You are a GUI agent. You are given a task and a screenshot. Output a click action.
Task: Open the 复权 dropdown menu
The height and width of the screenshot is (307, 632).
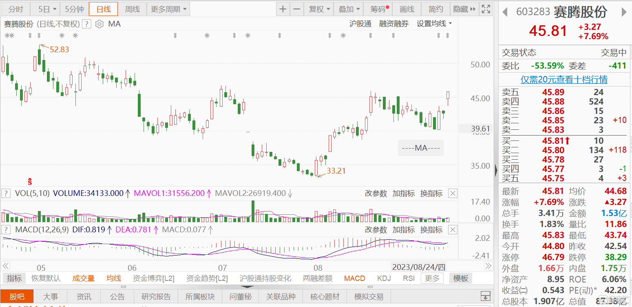(319, 9)
